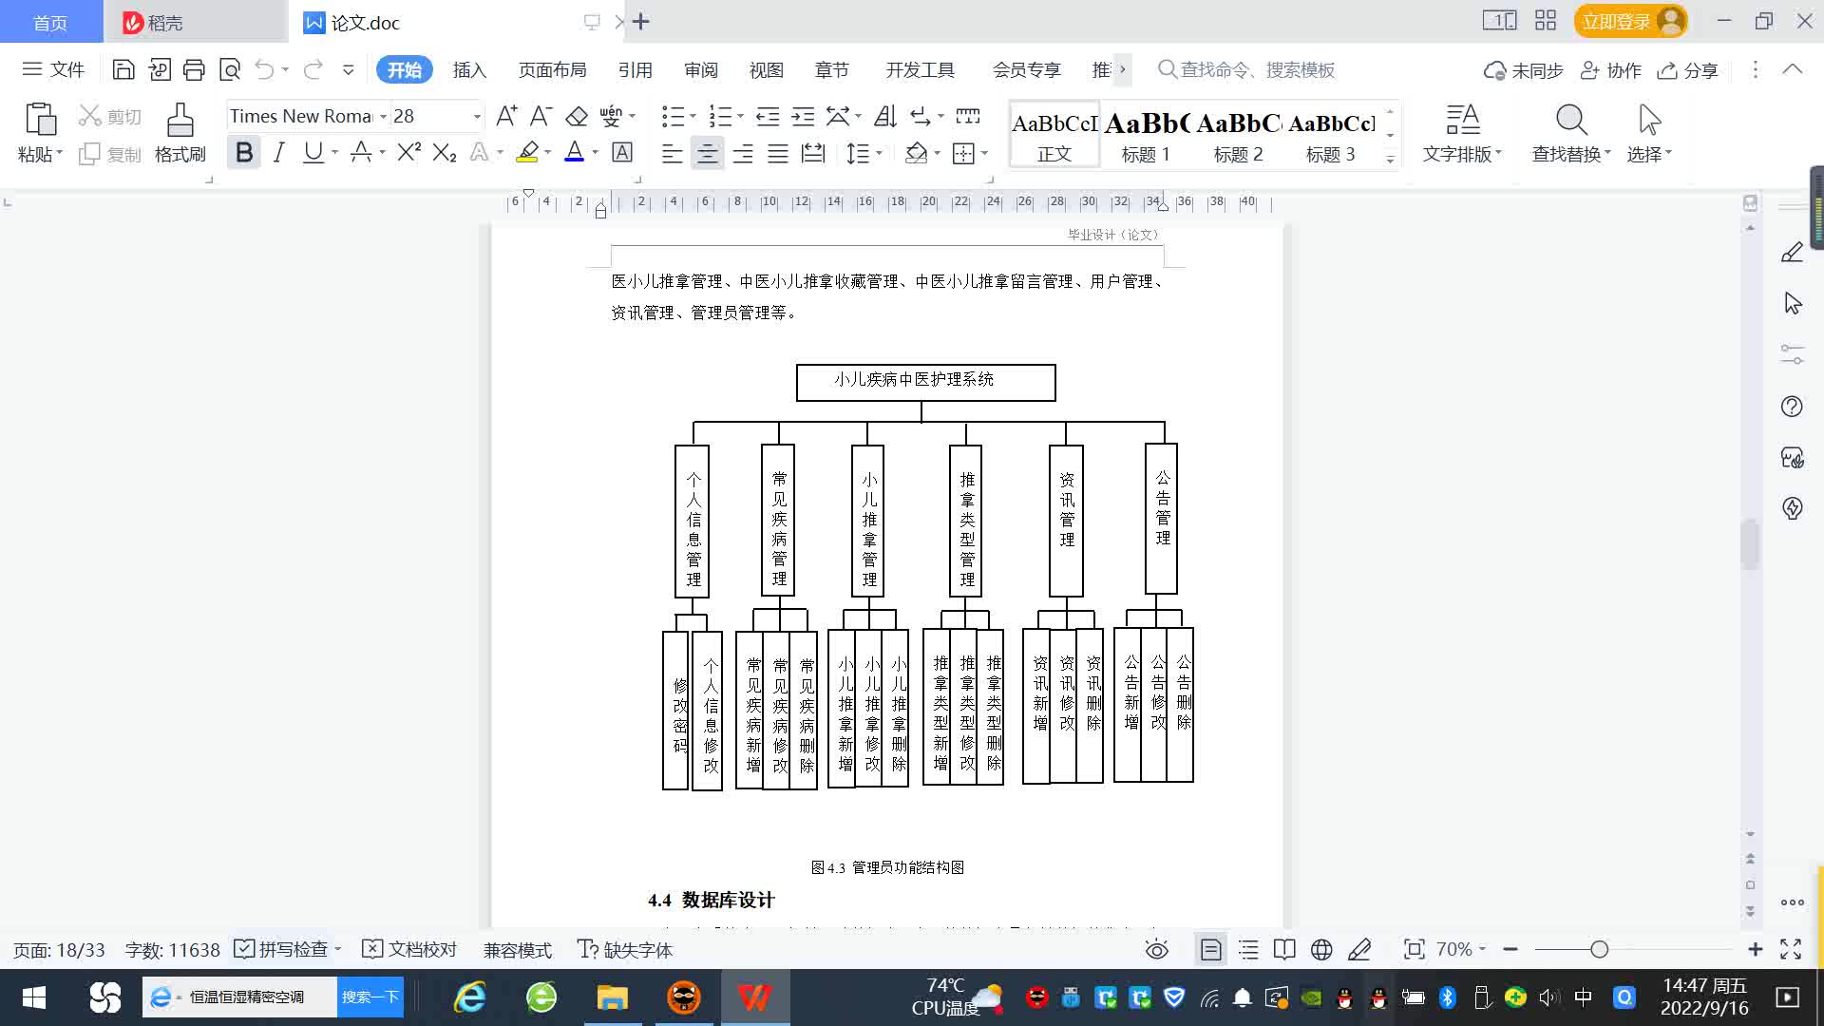Screen dimensions: 1824x1026
Task: Expand the font name dropdown
Action: [383, 116]
